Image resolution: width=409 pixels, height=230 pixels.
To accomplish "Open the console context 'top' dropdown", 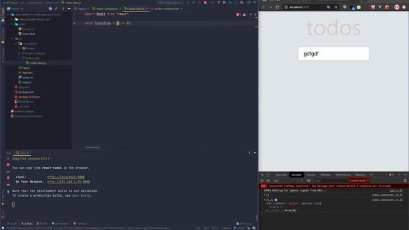I will [x=288, y=180].
